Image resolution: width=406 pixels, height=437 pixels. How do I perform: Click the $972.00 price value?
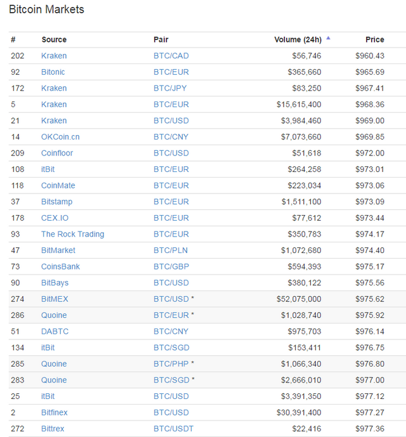370,153
